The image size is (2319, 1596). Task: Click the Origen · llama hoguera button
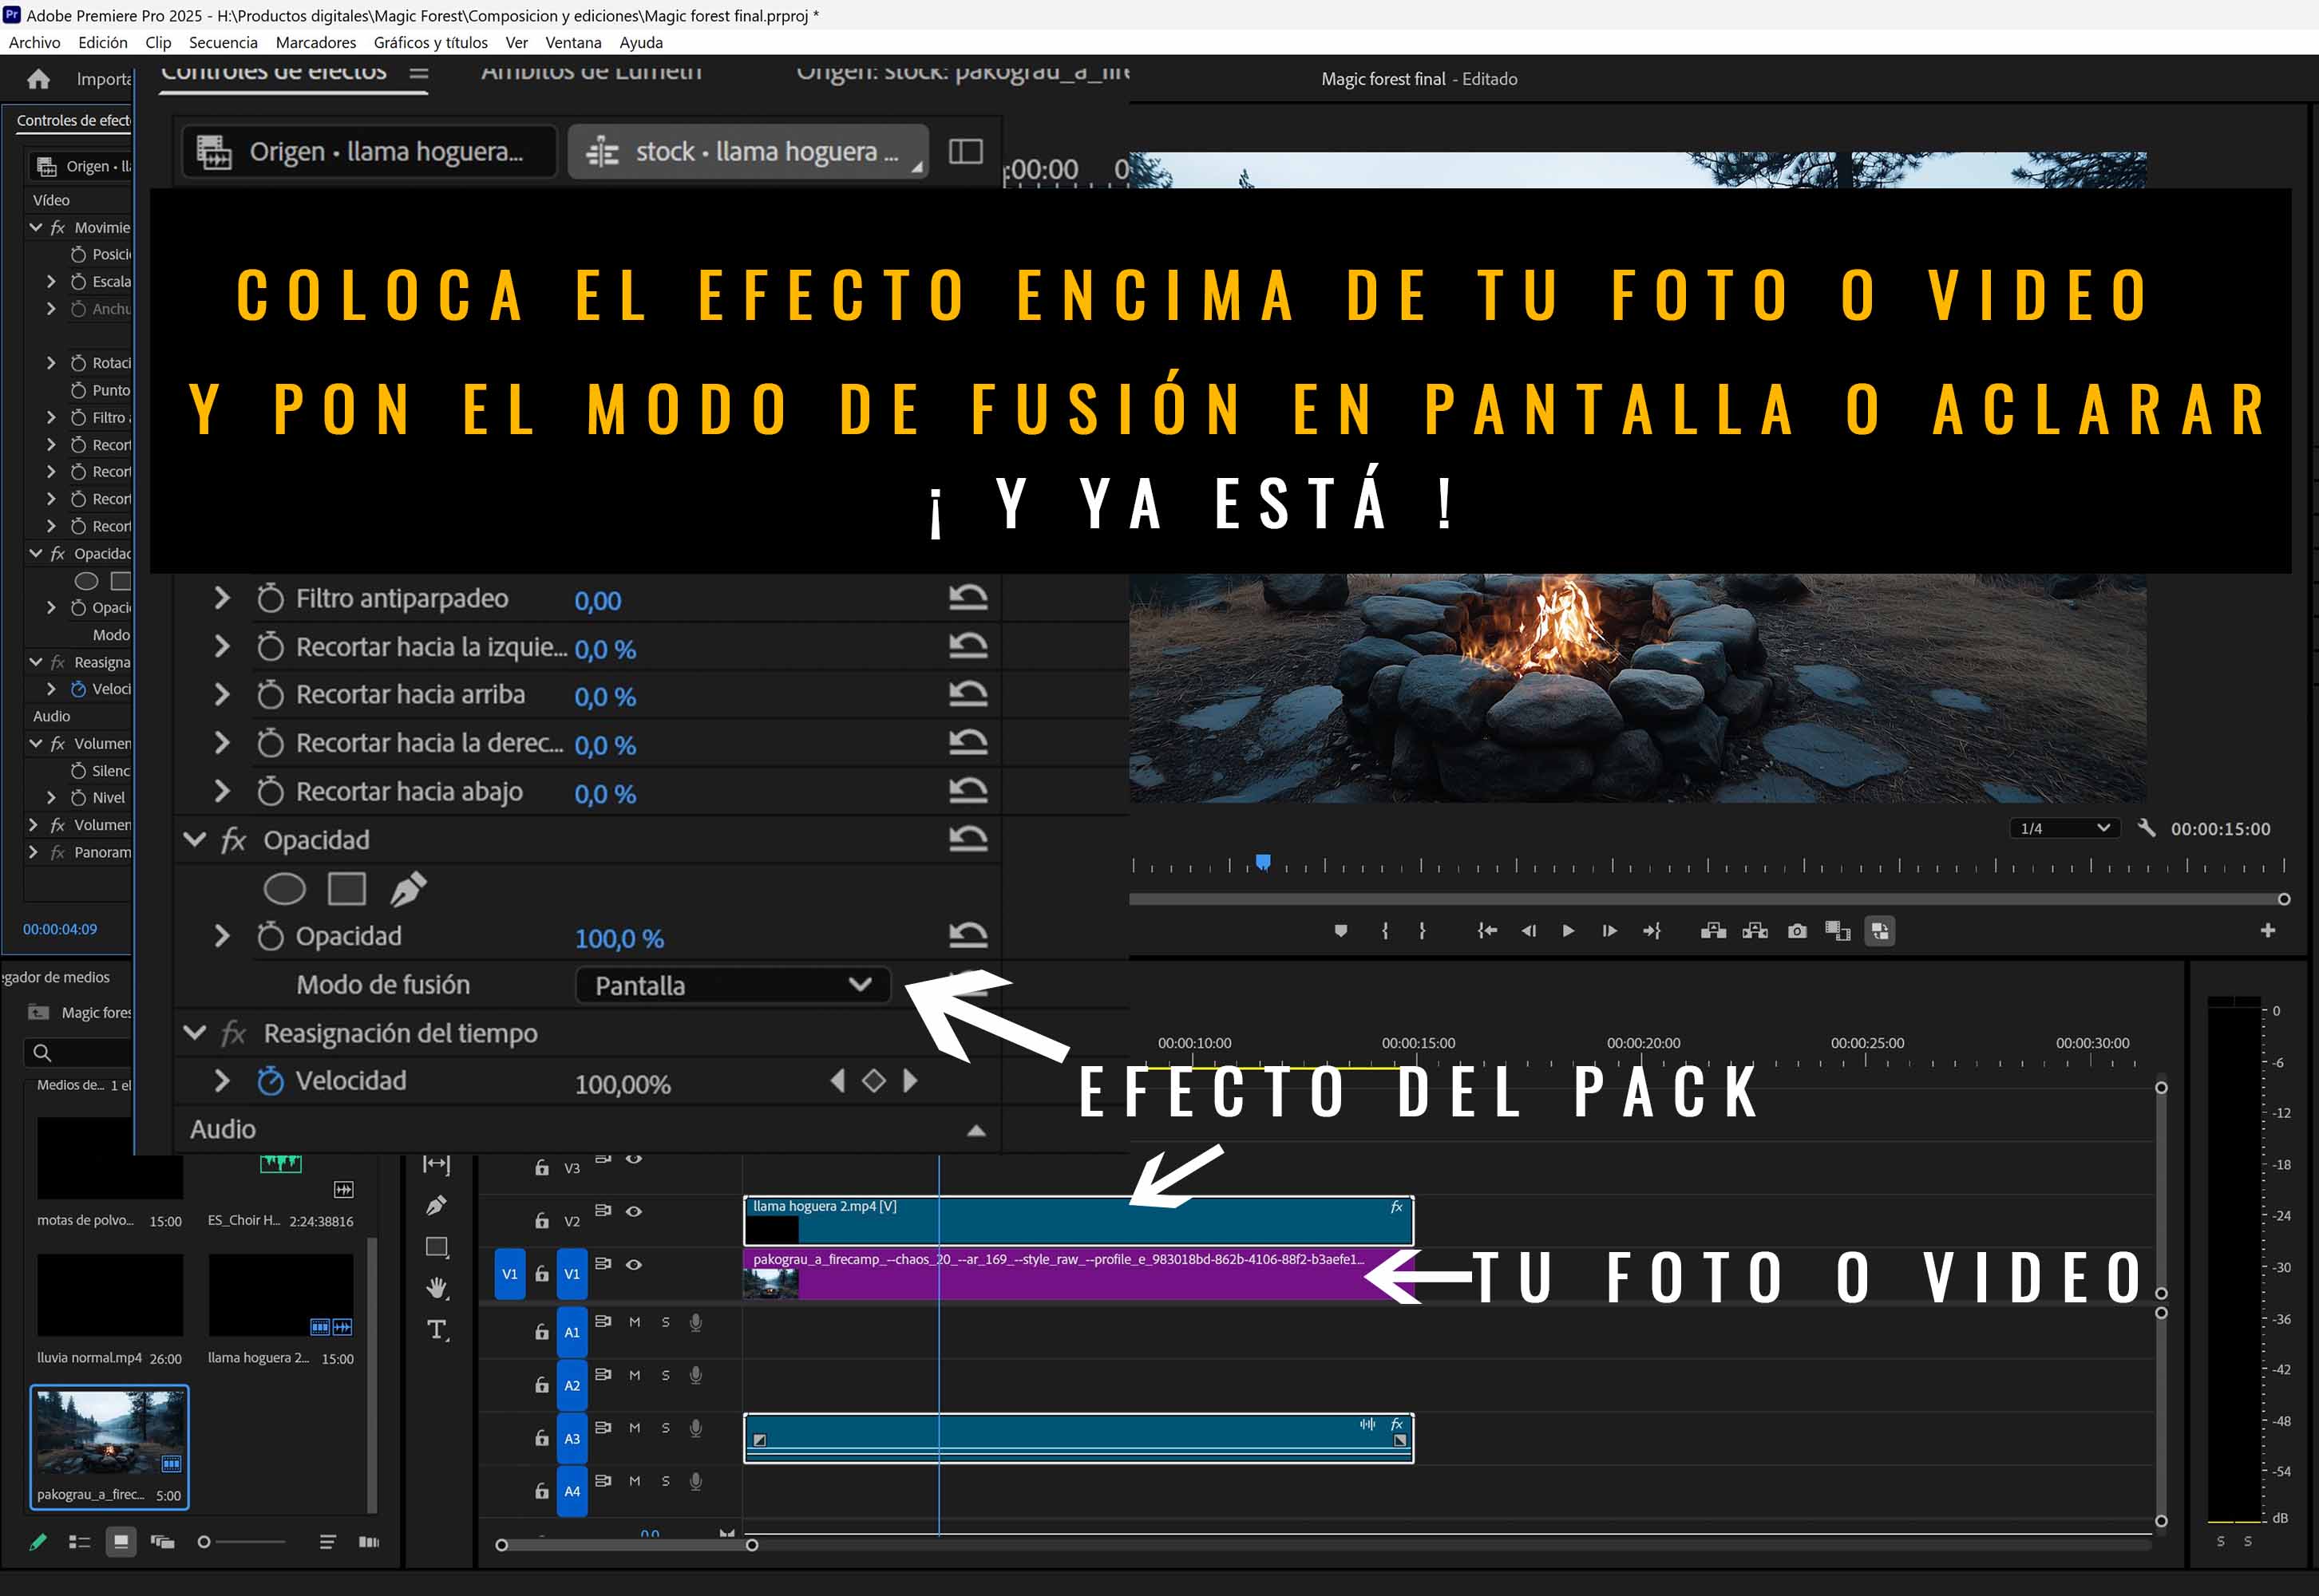point(369,152)
